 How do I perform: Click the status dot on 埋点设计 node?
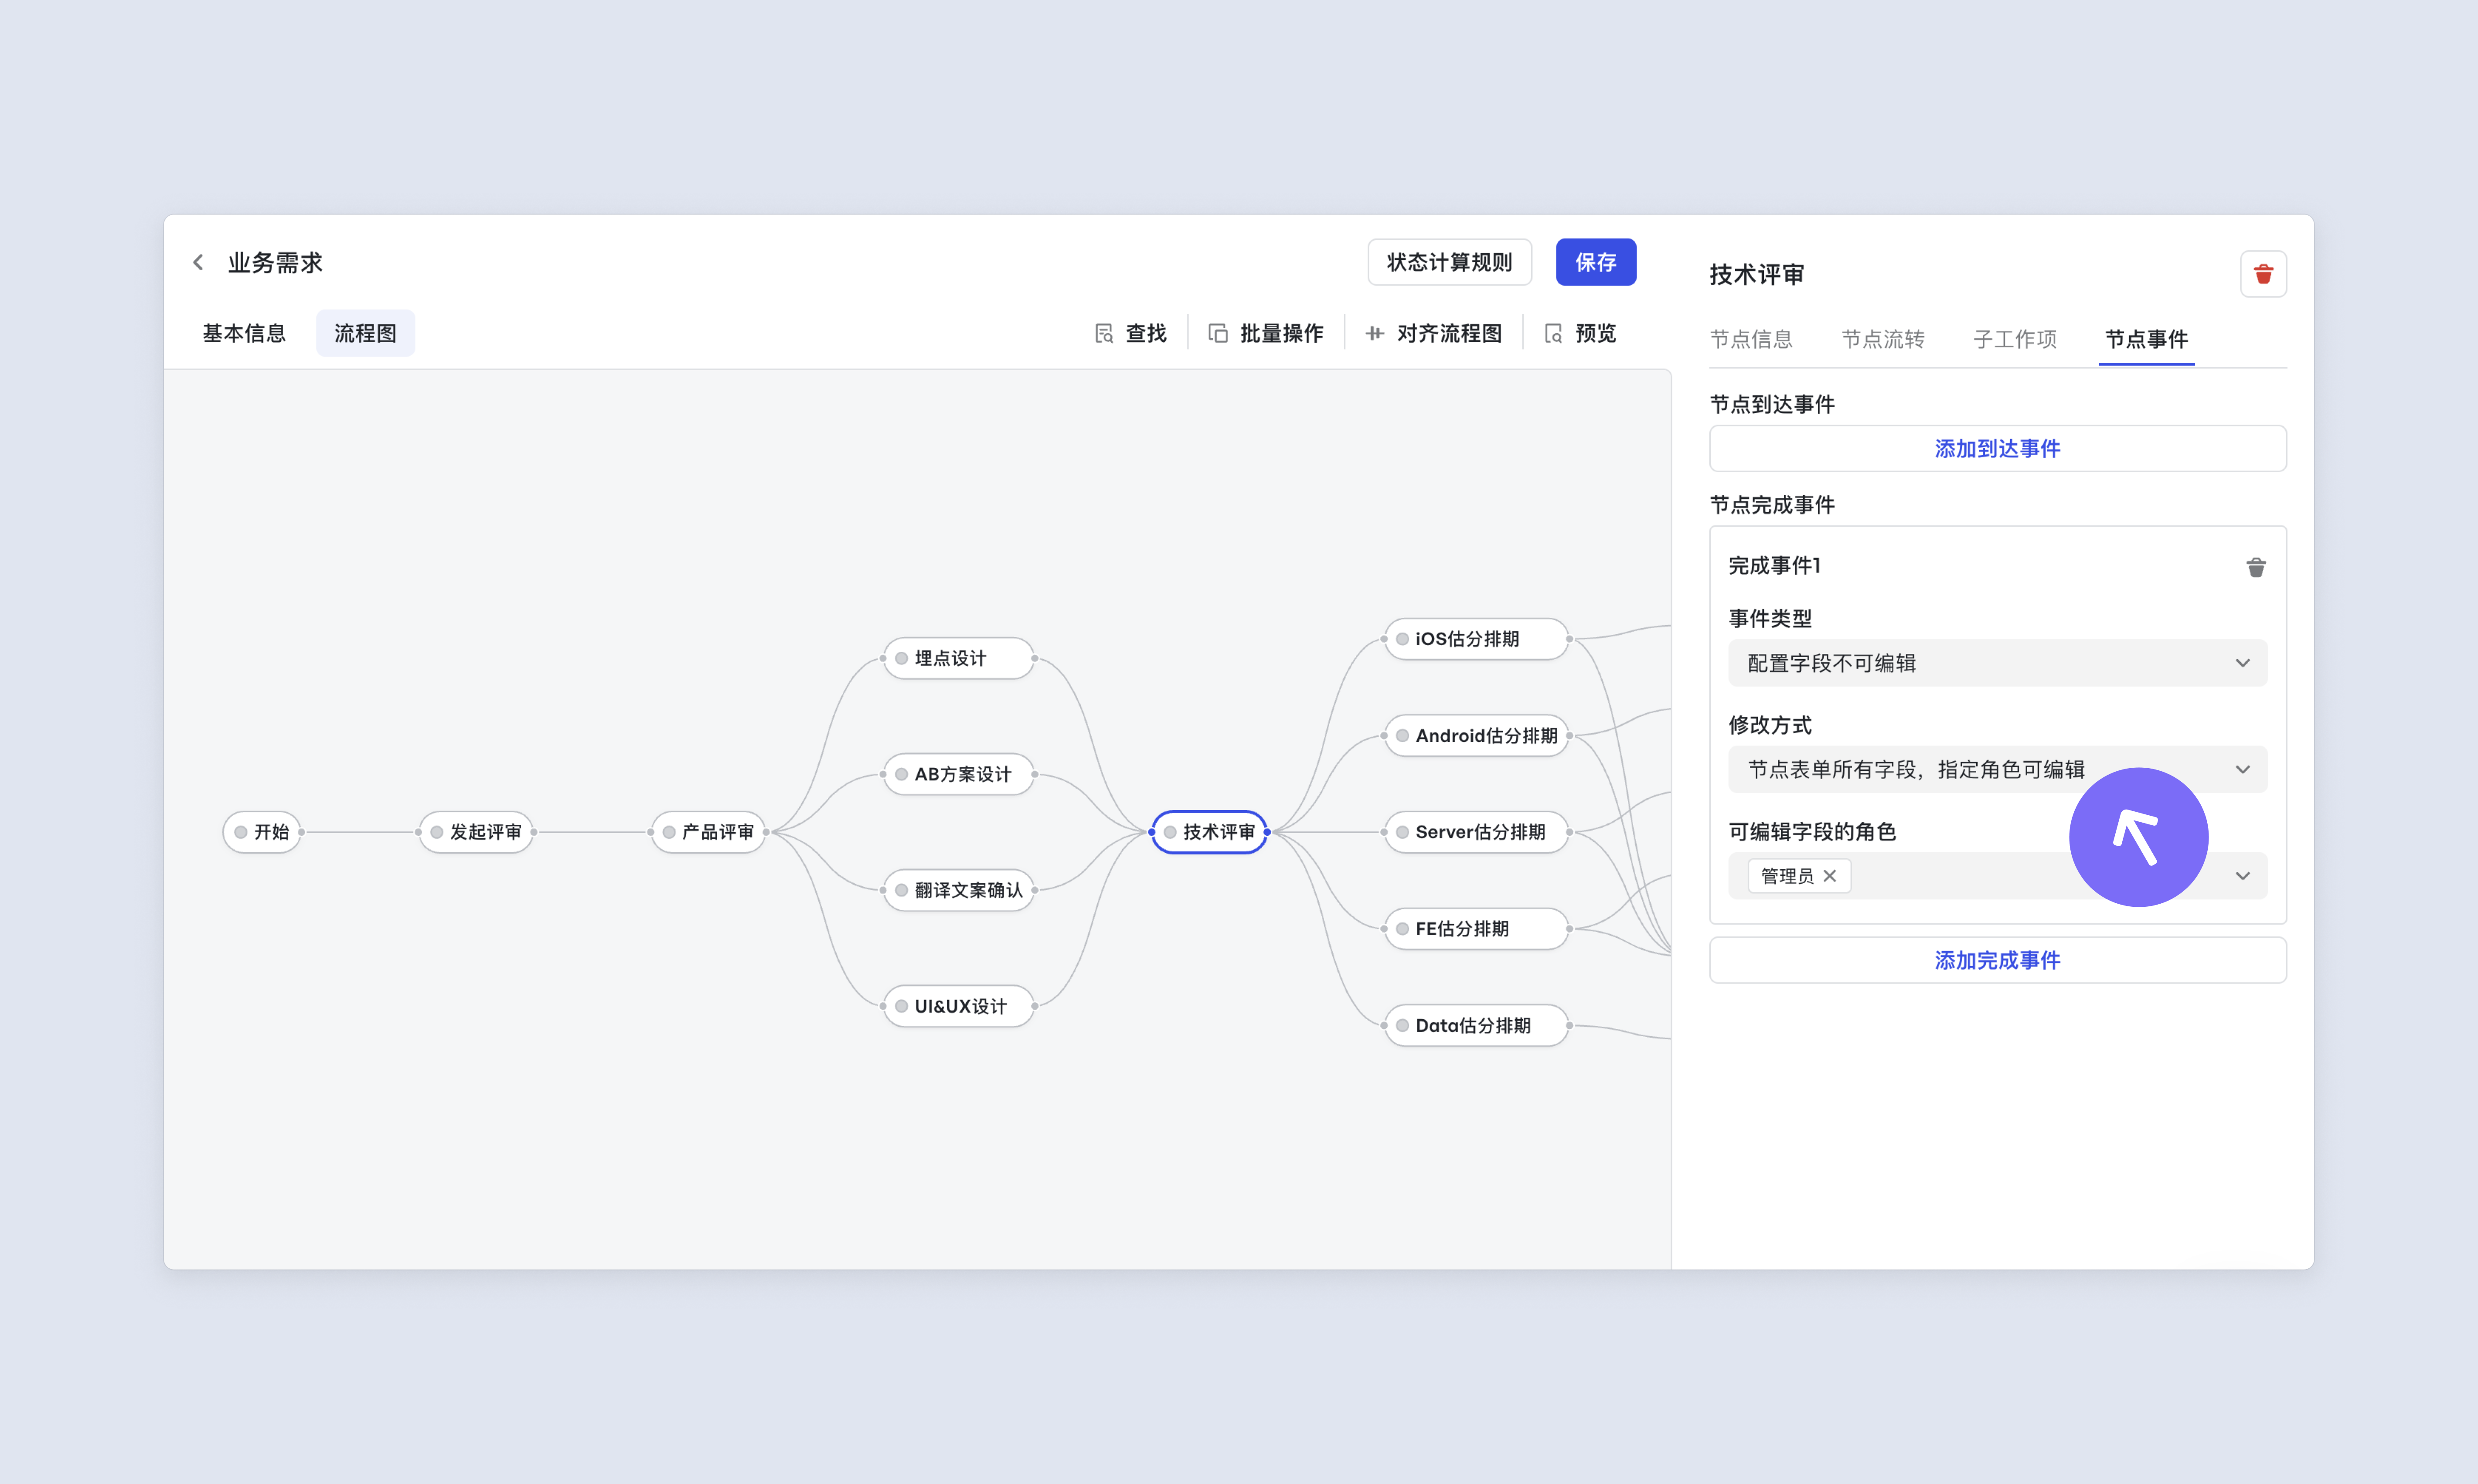[902, 658]
